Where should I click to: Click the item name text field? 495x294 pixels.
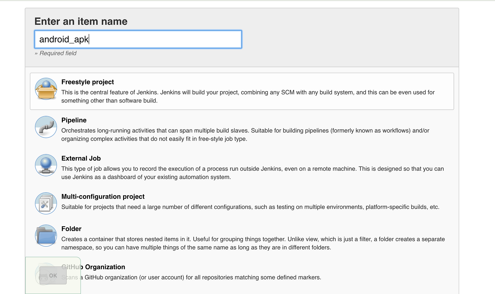tap(138, 39)
